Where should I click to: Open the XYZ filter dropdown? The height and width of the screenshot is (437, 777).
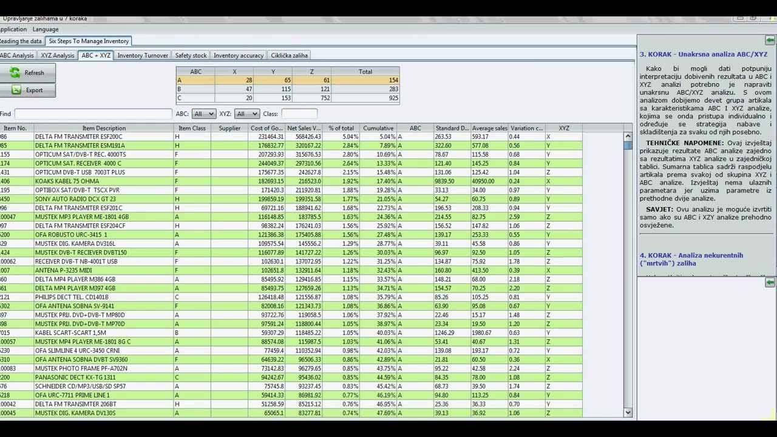pos(248,113)
